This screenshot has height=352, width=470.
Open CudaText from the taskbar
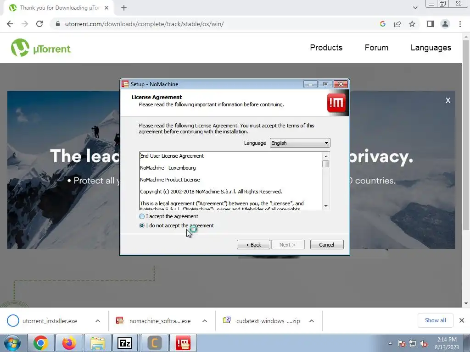154,343
